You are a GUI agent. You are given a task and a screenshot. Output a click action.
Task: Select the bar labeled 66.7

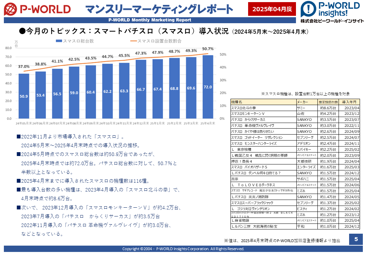[x=141, y=89]
